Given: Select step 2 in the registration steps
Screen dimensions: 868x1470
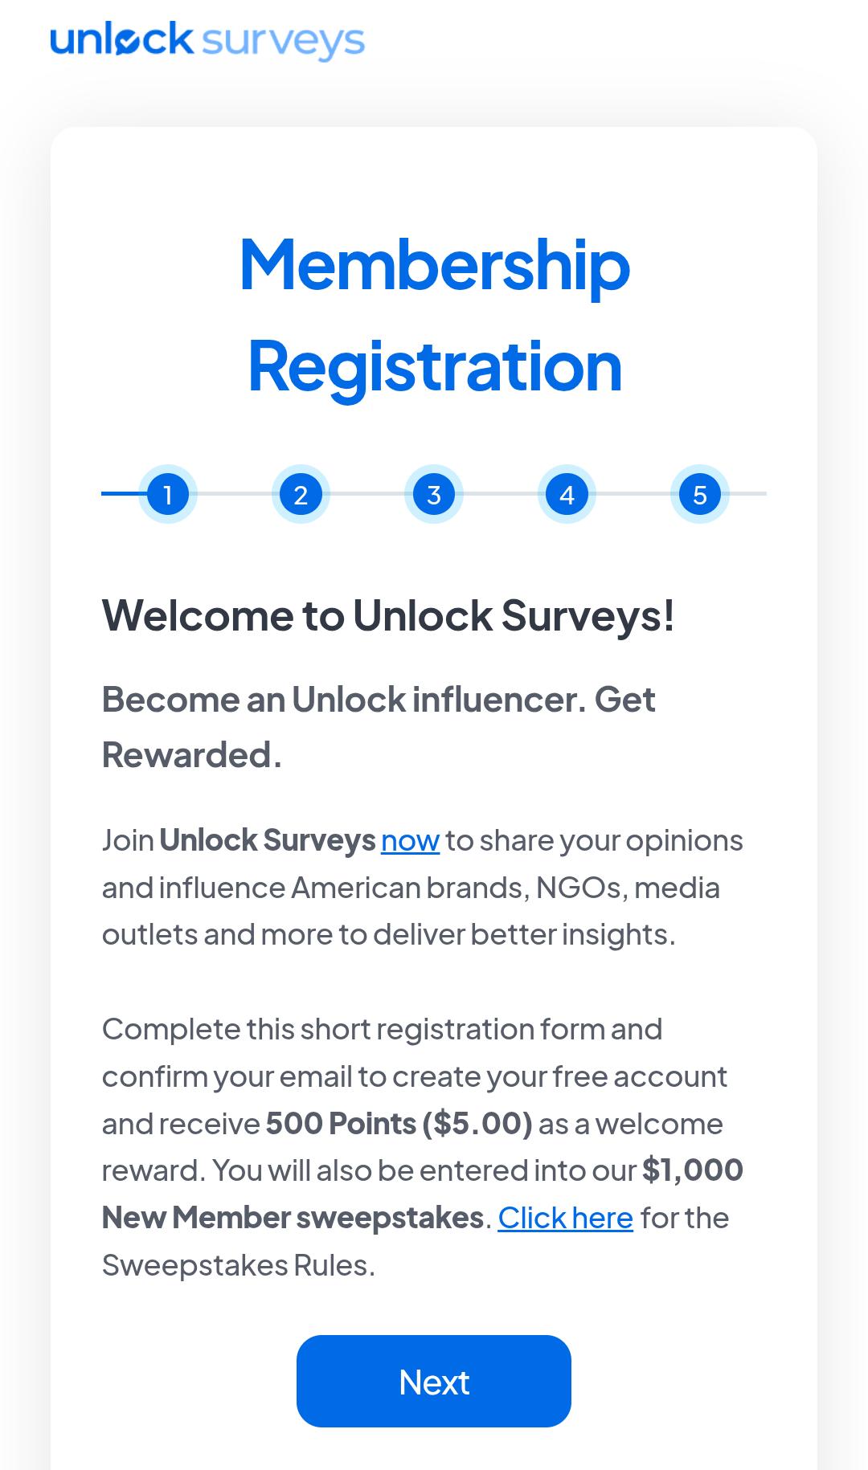Looking at the screenshot, I should click(x=301, y=495).
